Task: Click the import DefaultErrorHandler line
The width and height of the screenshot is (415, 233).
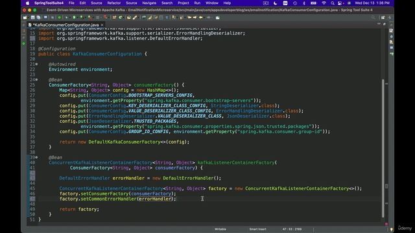Action: (121, 38)
